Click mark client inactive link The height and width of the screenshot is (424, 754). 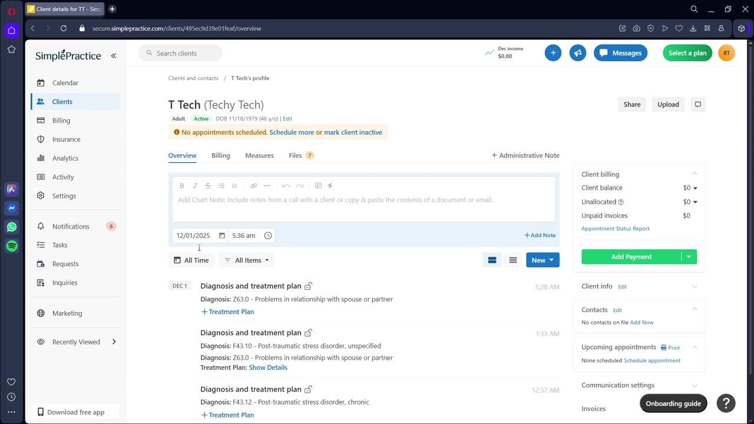(353, 132)
